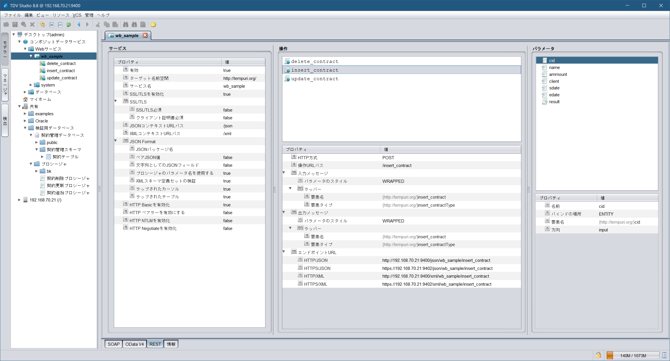Click the collapse all minus toolbar icon

click(x=60, y=25)
